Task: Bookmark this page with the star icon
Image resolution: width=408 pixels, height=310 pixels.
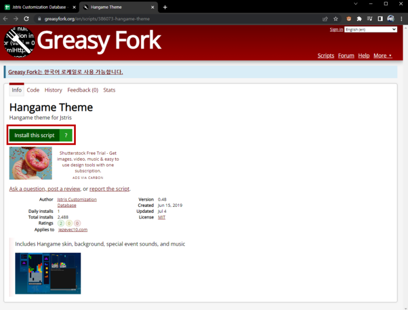Action: tap(336, 19)
